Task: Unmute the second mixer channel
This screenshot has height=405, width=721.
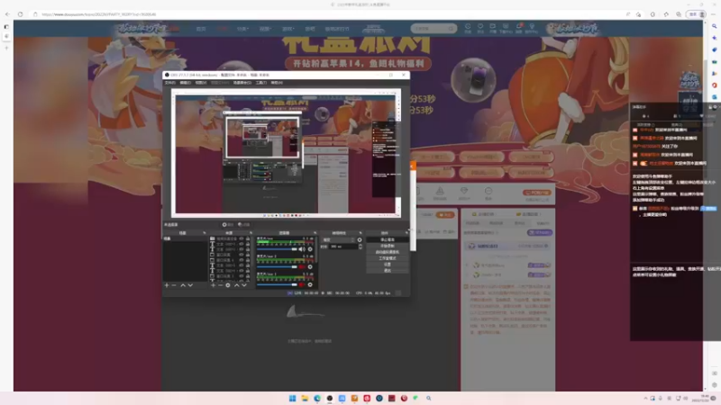Action: [x=302, y=266]
